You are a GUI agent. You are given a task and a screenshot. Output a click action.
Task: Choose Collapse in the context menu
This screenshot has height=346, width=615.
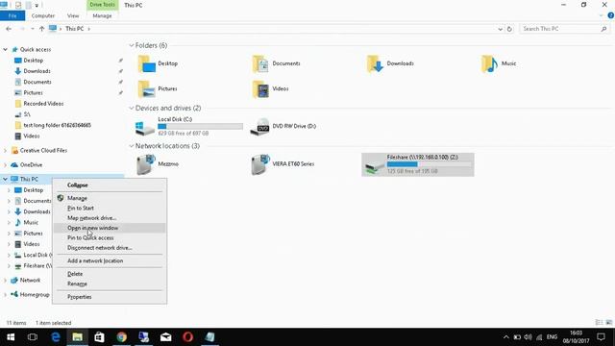(x=110, y=185)
